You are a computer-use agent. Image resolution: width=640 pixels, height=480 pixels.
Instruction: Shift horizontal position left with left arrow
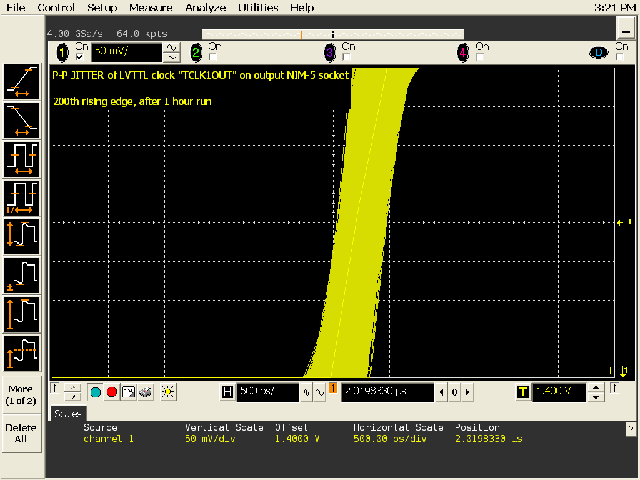coord(441,392)
